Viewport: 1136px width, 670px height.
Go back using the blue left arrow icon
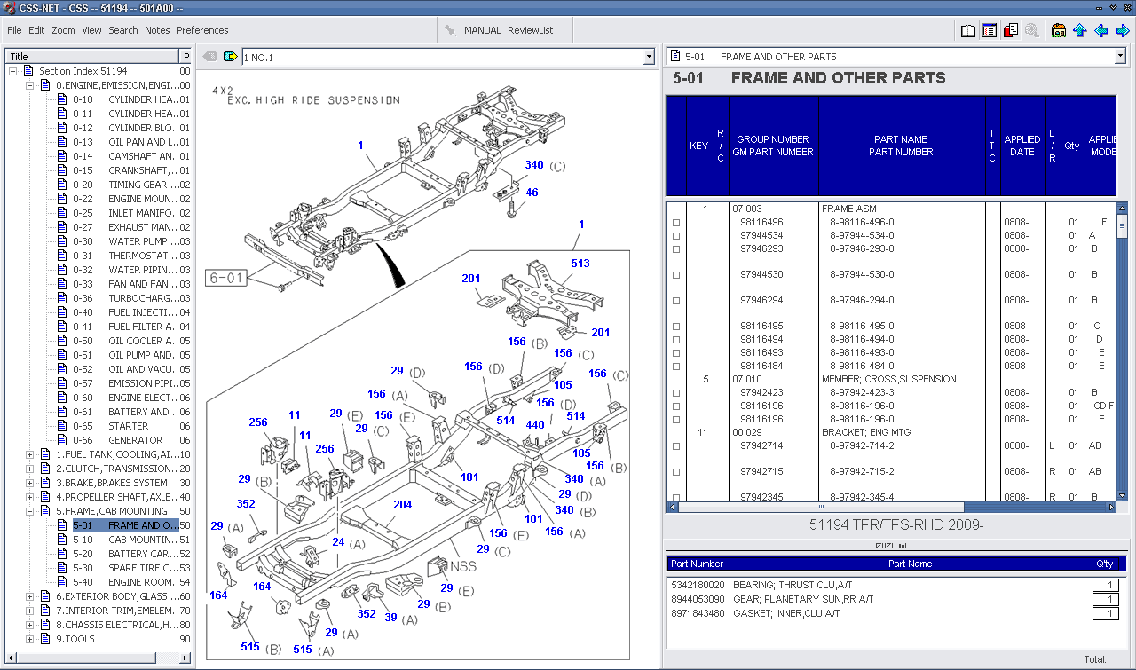tap(1100, 29)
